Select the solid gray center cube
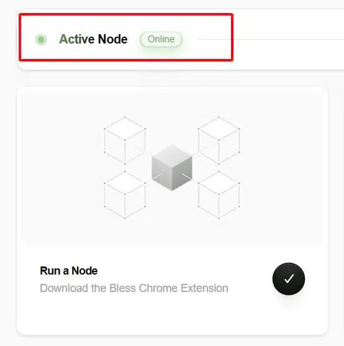 [x=172, y=168]
